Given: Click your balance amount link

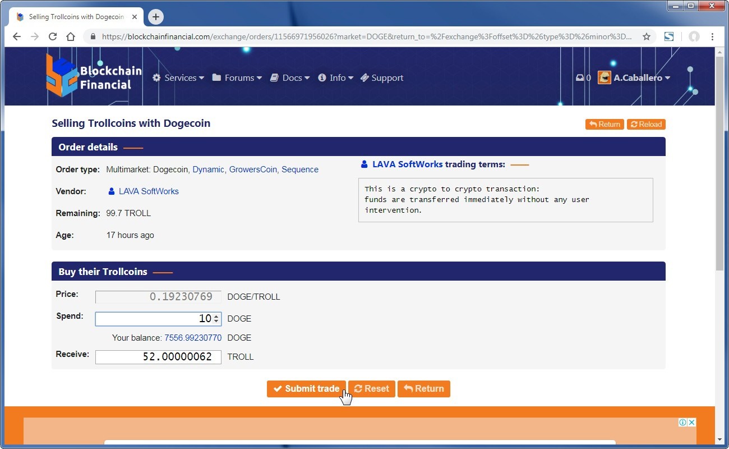Looking at the screenshot, I should [192, 338].
